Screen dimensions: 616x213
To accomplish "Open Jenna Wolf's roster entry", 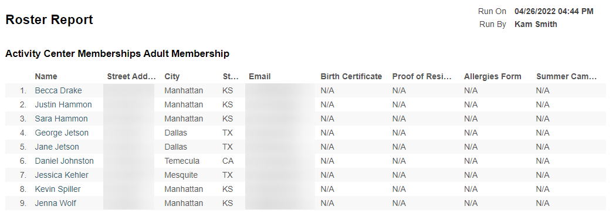I will coord(55,203).
